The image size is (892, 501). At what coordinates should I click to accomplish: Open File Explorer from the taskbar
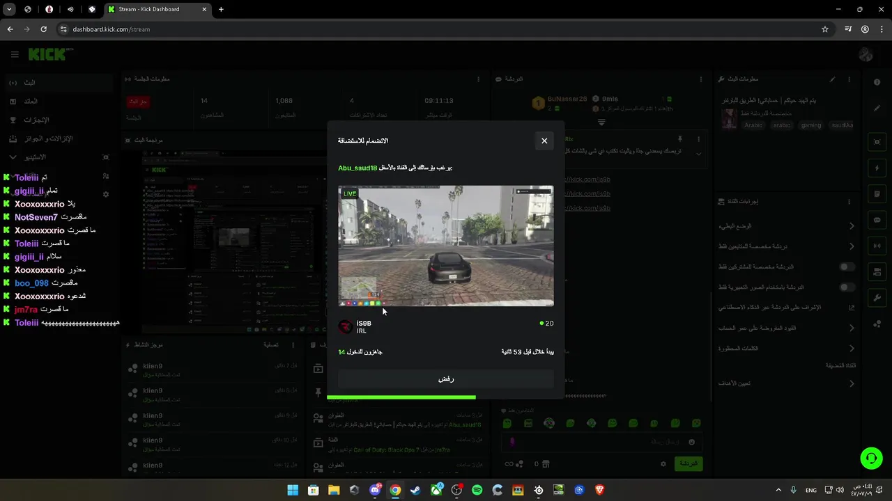tap(334, 491)
